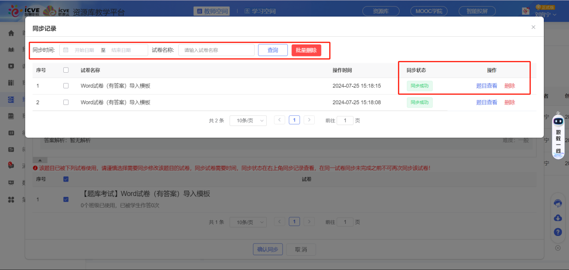Open the 10条/页 dropdown in sync records
The height and width of the screenshot is (270, 569).
(x=248, y=120)
